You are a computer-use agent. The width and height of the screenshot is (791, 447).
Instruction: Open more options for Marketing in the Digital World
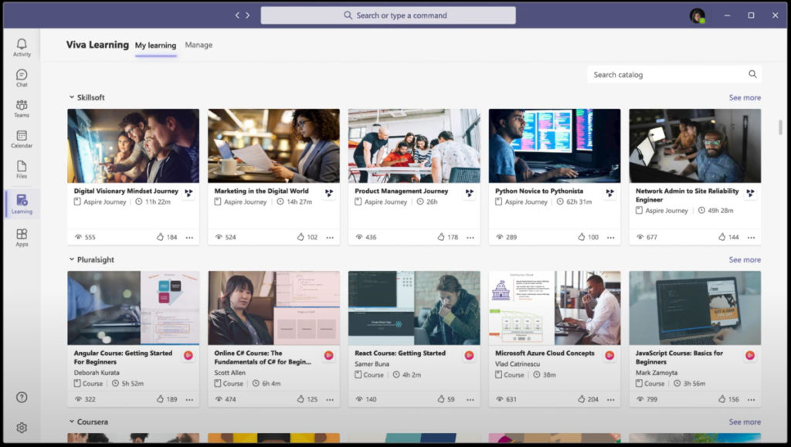329,237
